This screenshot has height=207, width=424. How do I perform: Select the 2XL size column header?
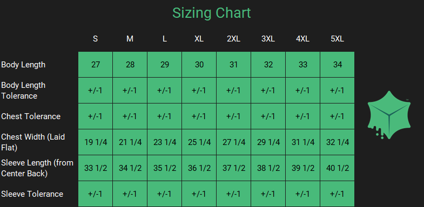234,39
